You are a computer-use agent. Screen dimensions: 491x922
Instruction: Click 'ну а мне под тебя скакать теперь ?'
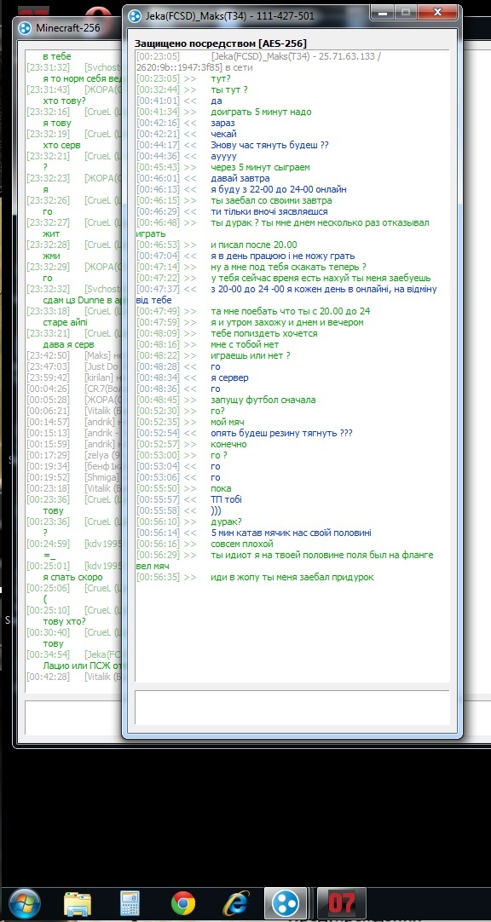pos(288,267)
